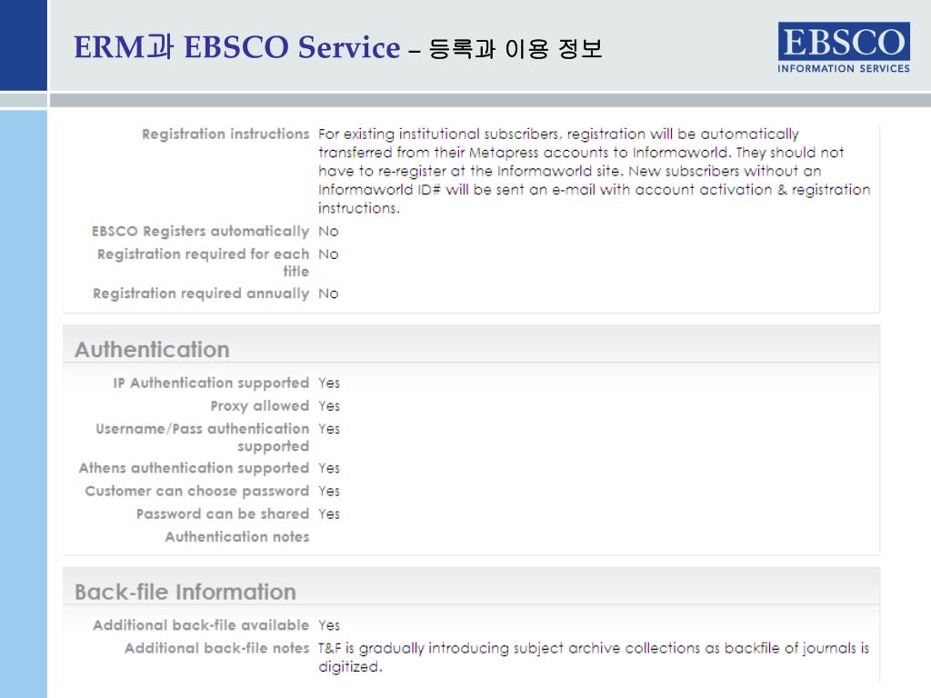Click 'Yes' beside Proxy allowed
Image resolution: width=931 pixels, height=698 pixels.
[329, 406]
